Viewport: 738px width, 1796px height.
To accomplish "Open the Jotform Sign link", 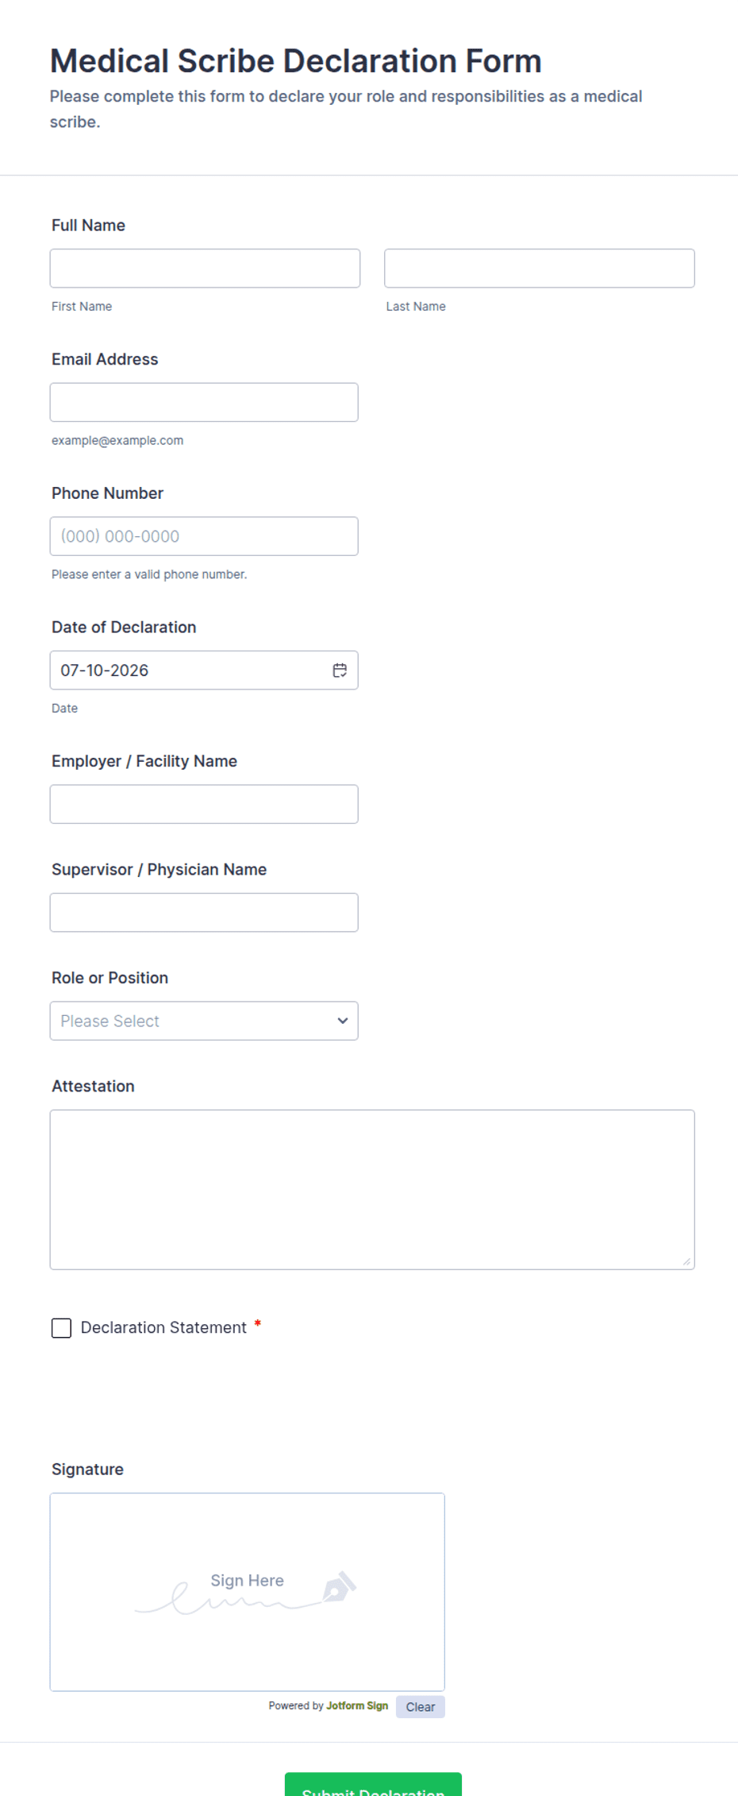I will point(357,1705).
